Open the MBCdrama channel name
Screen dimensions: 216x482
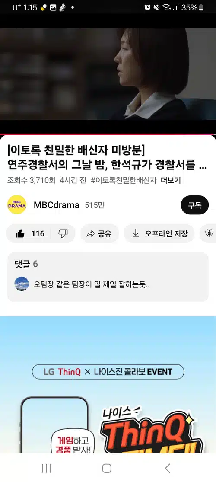57,205
